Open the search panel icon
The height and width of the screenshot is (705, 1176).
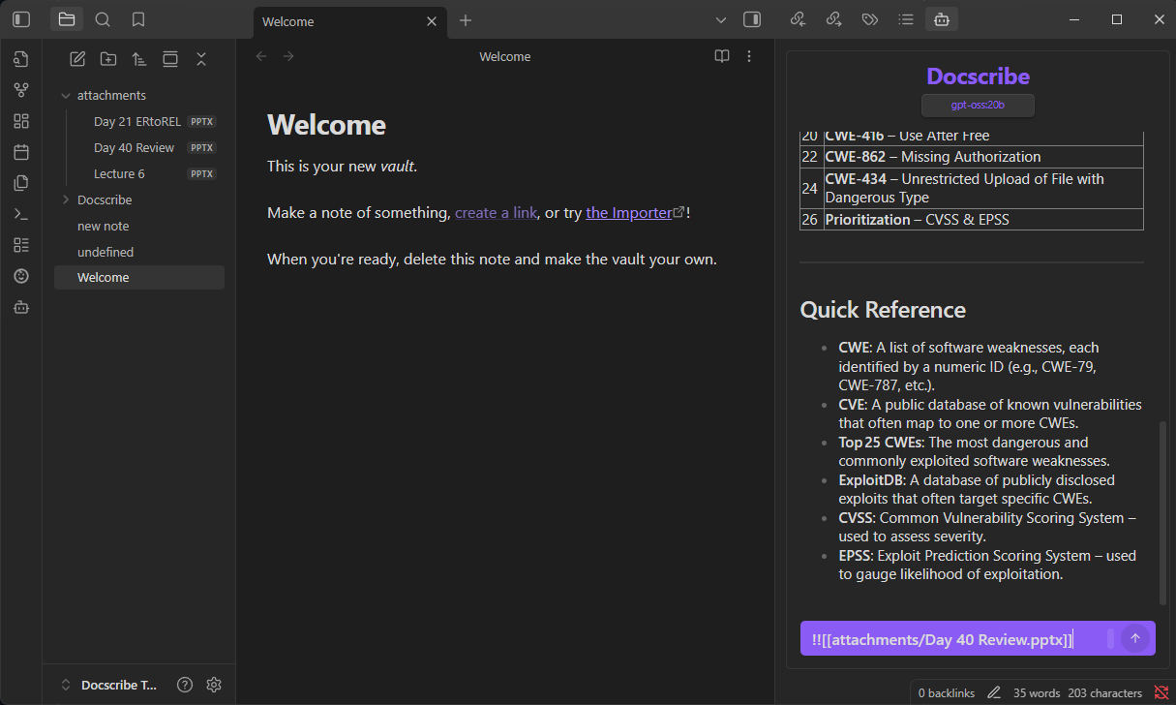tap(103, 19)
